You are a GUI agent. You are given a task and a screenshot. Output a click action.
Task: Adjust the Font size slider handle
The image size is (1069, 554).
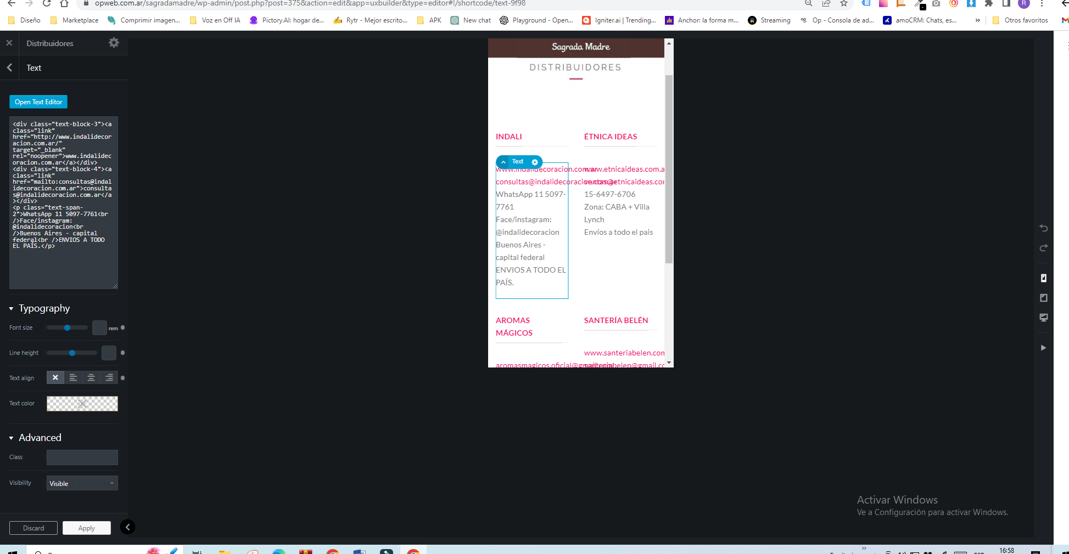coord(67,327)
